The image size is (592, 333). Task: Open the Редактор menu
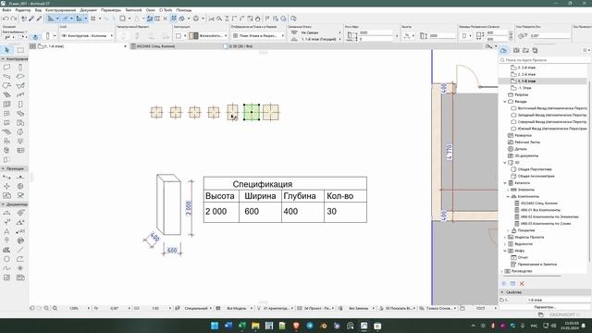(22, 10)
